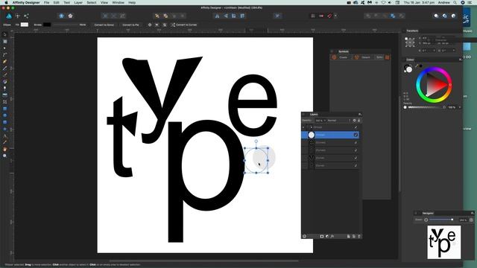Open the View menu

coord(104,2)
